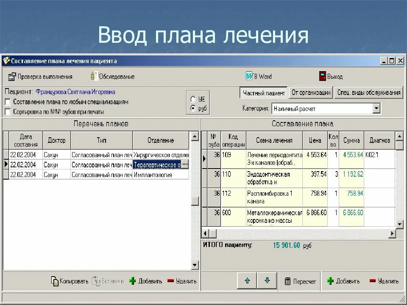The width and height of the screenshot is (407, 305).
Task: Click patient name Французова Светлана Игоревна
Action: click(x=75, y=92)
